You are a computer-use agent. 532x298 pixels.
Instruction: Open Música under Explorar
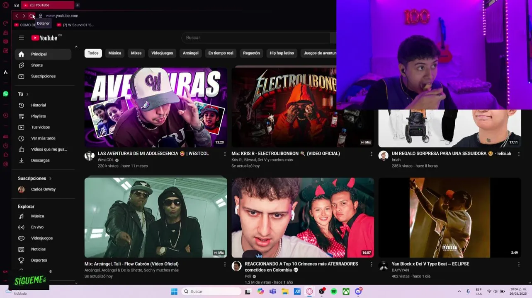43,216
